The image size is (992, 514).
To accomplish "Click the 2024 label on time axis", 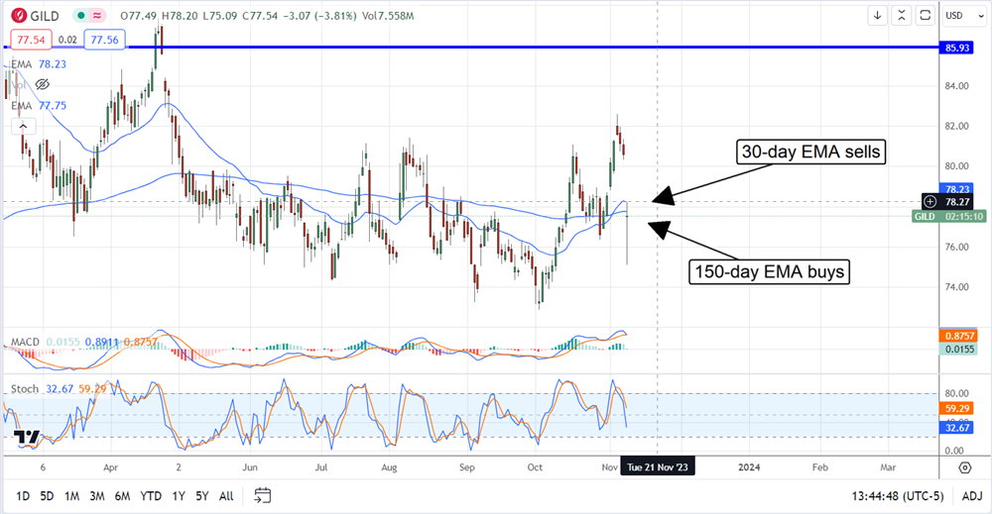I will pyautogui.click(x=749, y=467).
